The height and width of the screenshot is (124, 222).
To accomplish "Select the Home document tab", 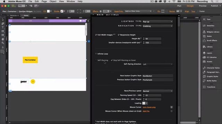I will (26, 15).
